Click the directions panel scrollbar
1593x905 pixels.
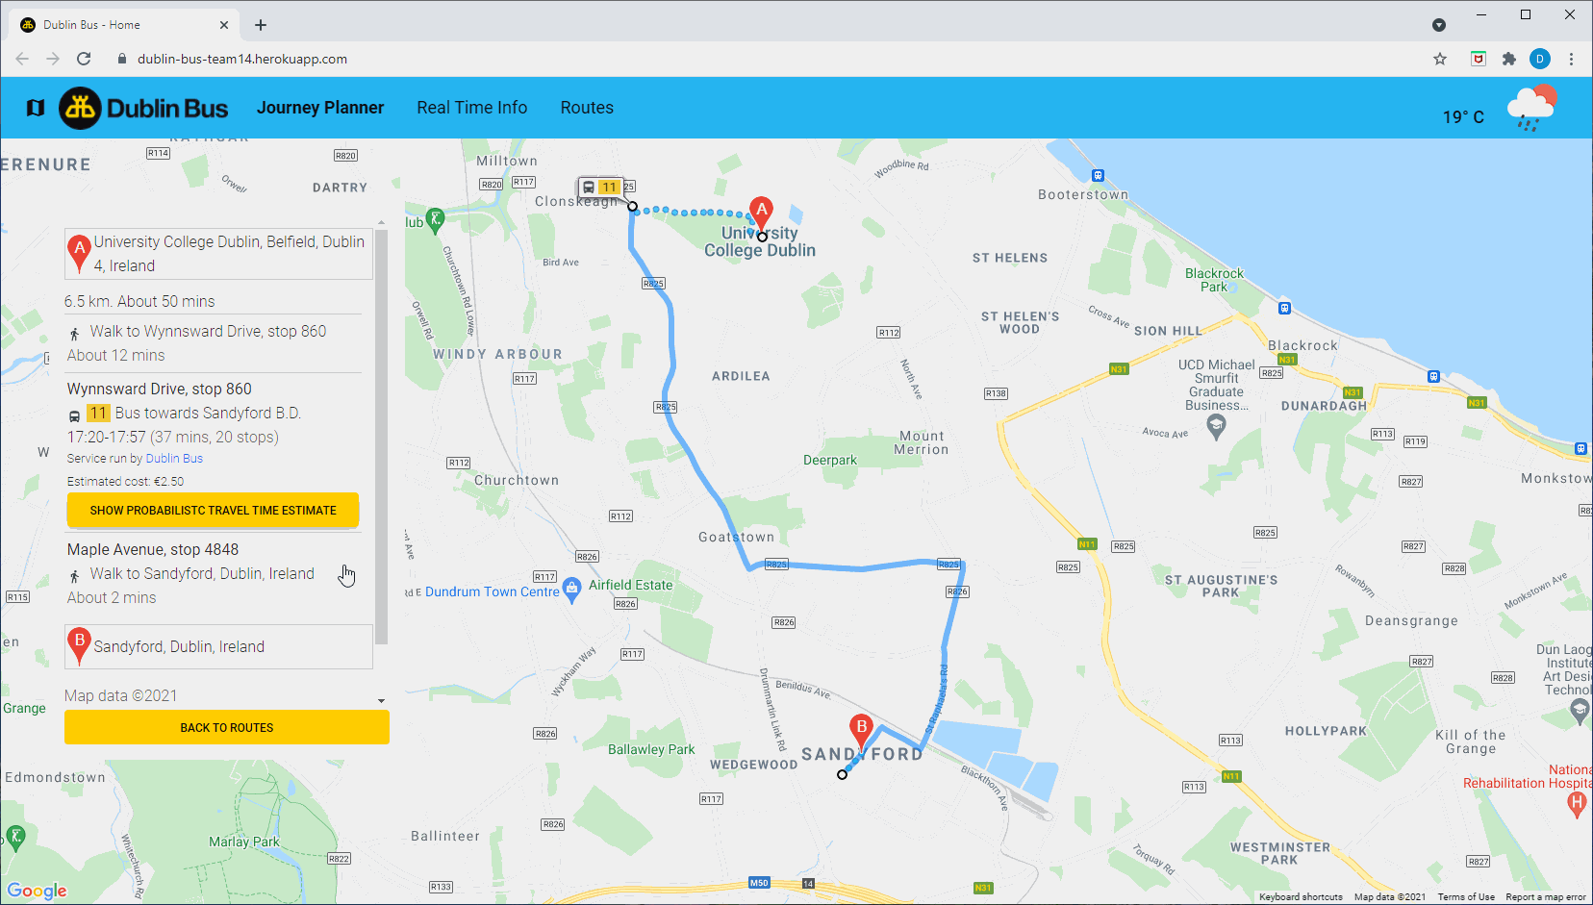[381, 437]
